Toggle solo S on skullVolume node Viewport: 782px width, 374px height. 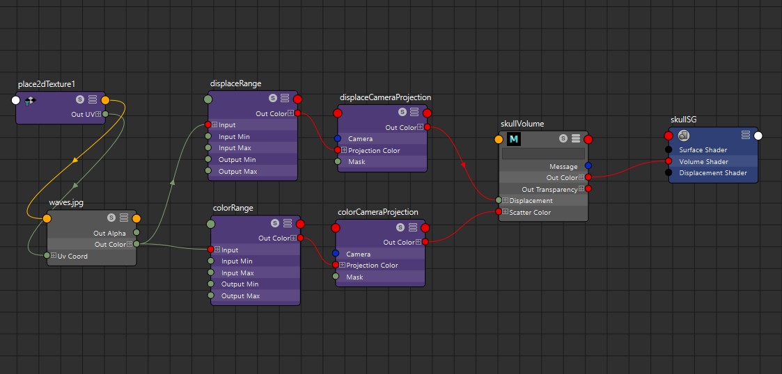563,139
